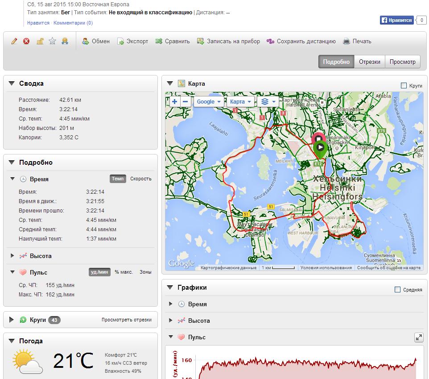Open the Карта map type dropdown
429x379 pixels.
(240, 102)
